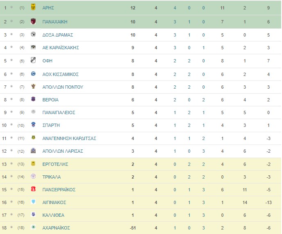Click the ΤΡΙΚΑΛΑ team name
Viewport: 282px width, 234px height.
(51, 177)
